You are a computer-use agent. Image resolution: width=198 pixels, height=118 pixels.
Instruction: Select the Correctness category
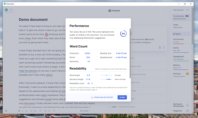click(x=181, y=41)
